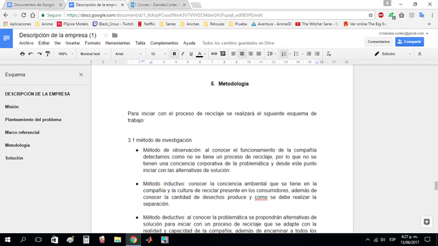Redo the last action
438x246 pixels.
point(39,54)
